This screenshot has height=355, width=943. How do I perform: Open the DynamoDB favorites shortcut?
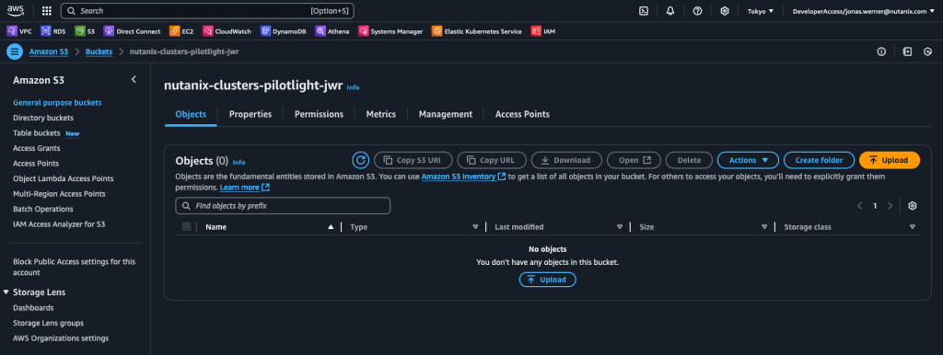click(x=284, y=31)
